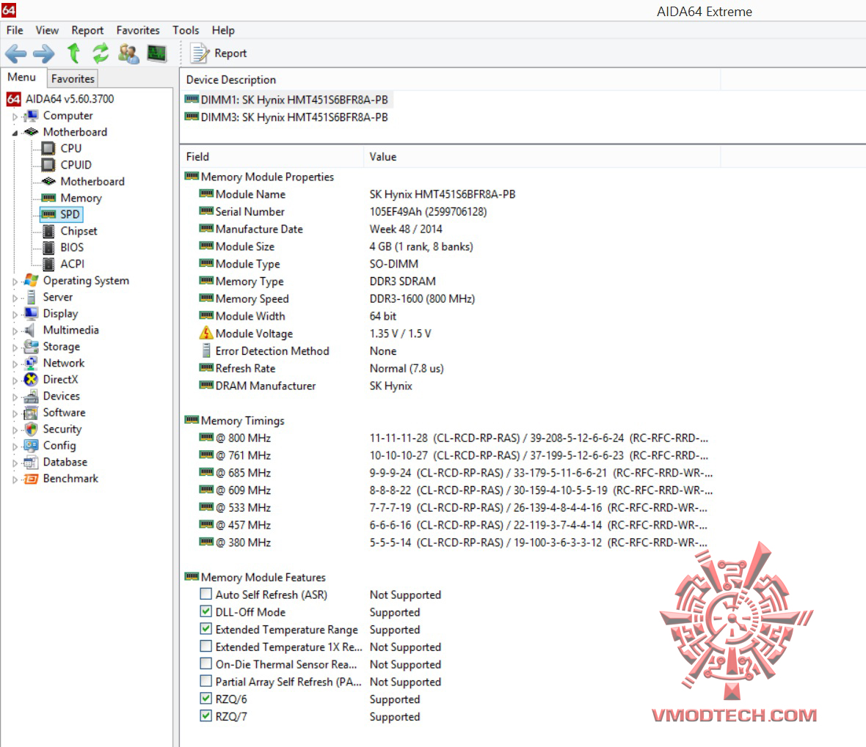Click the Operating System Windows flag icon
The width and height of the screenshot is (866, 747).
[31, 280]
